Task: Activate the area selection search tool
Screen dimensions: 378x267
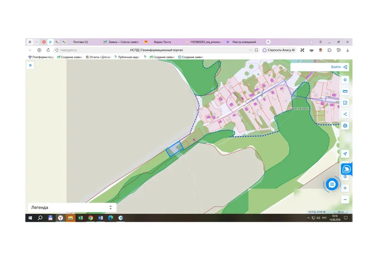Action: click(x=345, y=103)
